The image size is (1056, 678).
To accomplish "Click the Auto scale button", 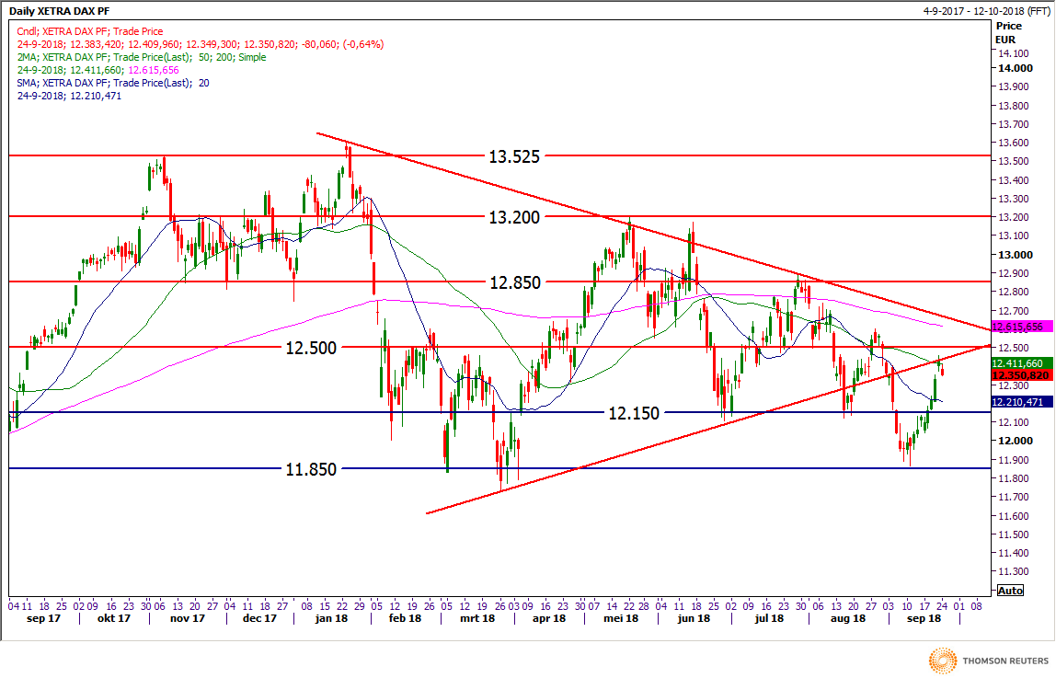I will click(x=1010, y=590).
